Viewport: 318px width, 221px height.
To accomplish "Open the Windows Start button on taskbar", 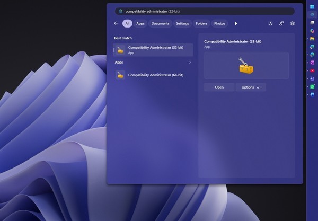I will (x=312, y=7).
